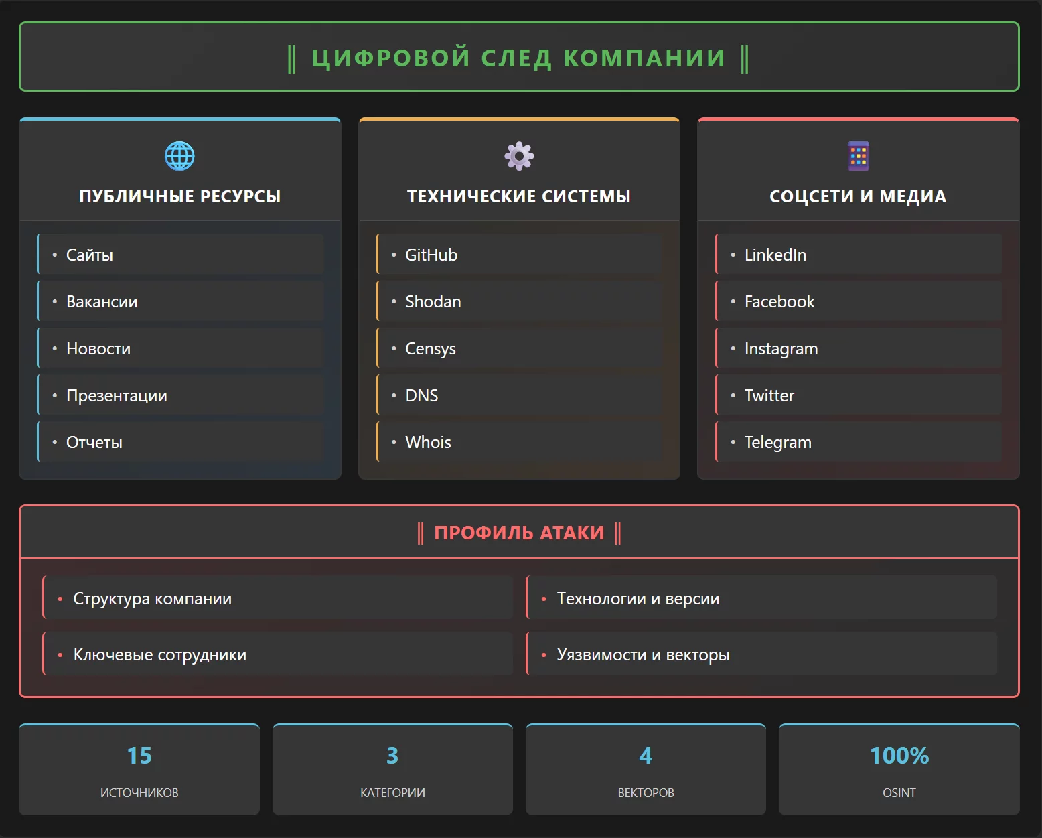The width and height of the screenshot is (1042, 838).
Task: Click the Профиль атаки section title
Action: pyautogui.click(x=519, y=533)
